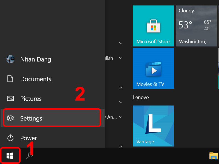Click the "Lenovo" tile group heading
Screen dimensions: 219x164
point(141,97)
